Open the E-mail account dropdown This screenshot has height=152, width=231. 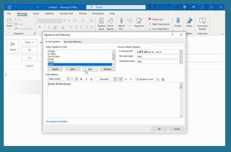point(181,52)
